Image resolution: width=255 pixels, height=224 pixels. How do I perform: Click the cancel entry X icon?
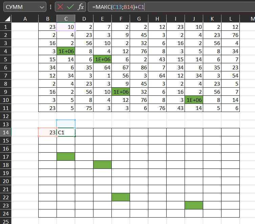pos(60,7)
